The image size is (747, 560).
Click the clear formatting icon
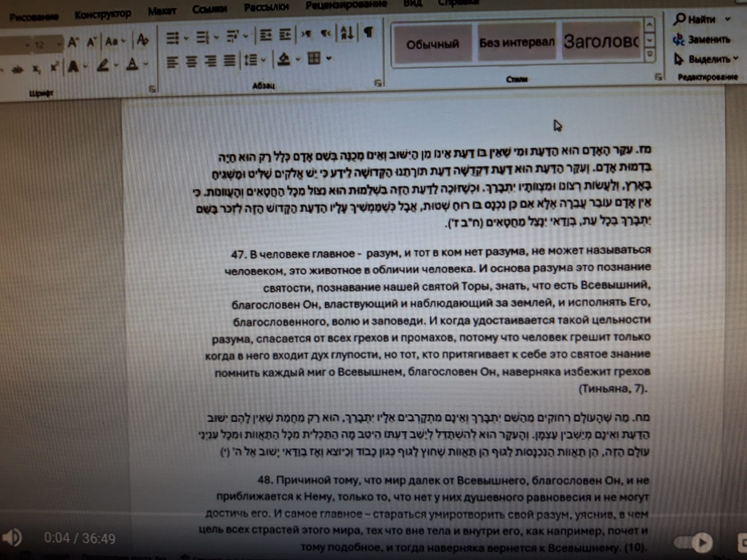click(x=143, y=41)
